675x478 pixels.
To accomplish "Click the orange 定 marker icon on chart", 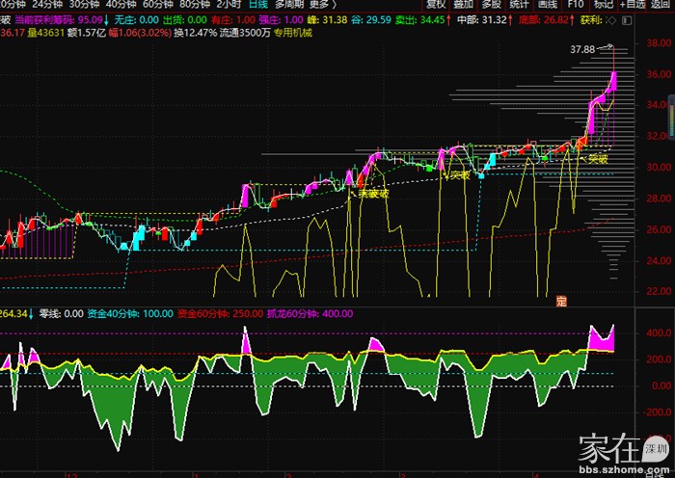I will tap(562, 300).
